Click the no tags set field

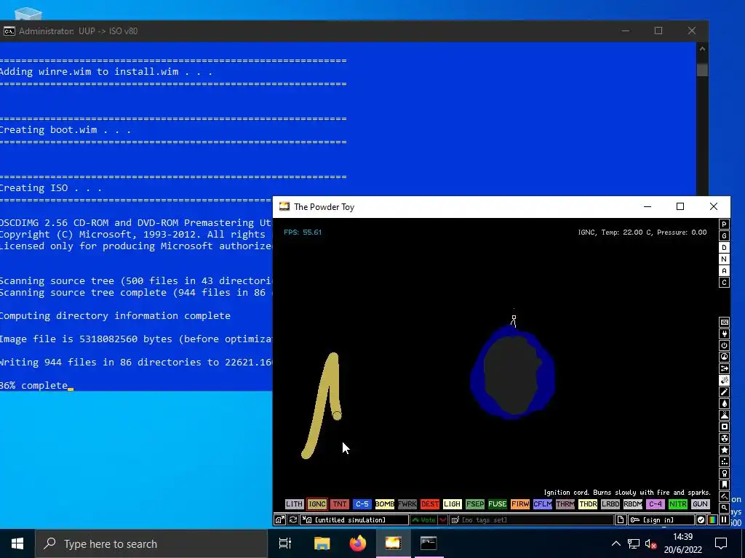pyautogui.click(x=532, y=520)
